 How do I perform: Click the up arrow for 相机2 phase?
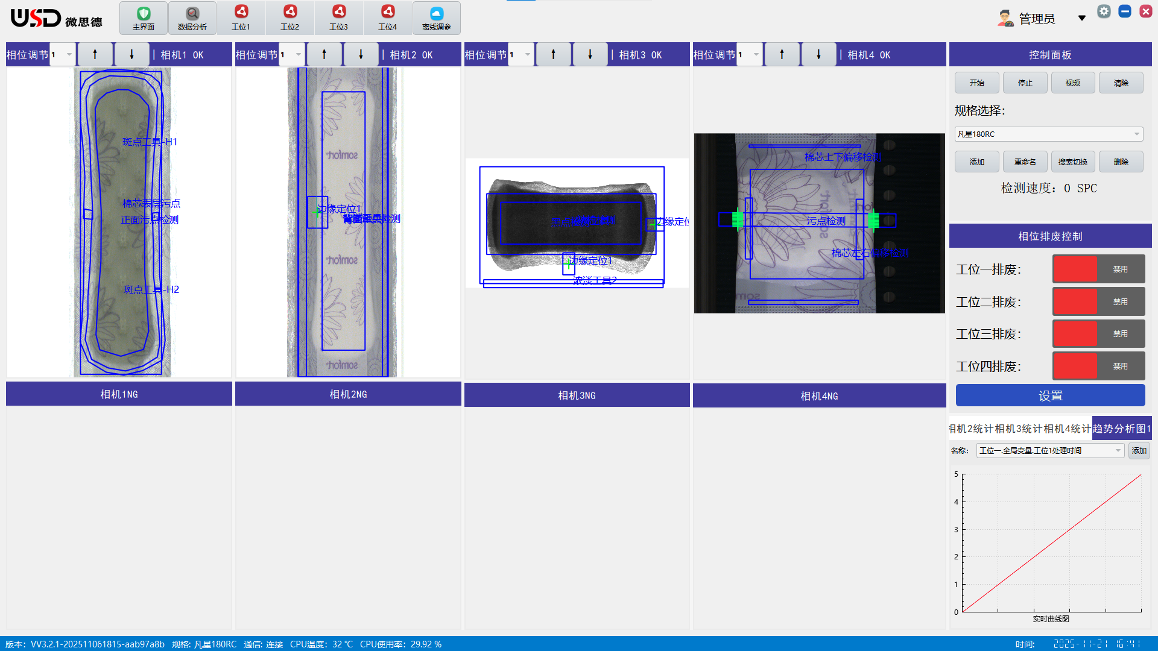point(324,55)
